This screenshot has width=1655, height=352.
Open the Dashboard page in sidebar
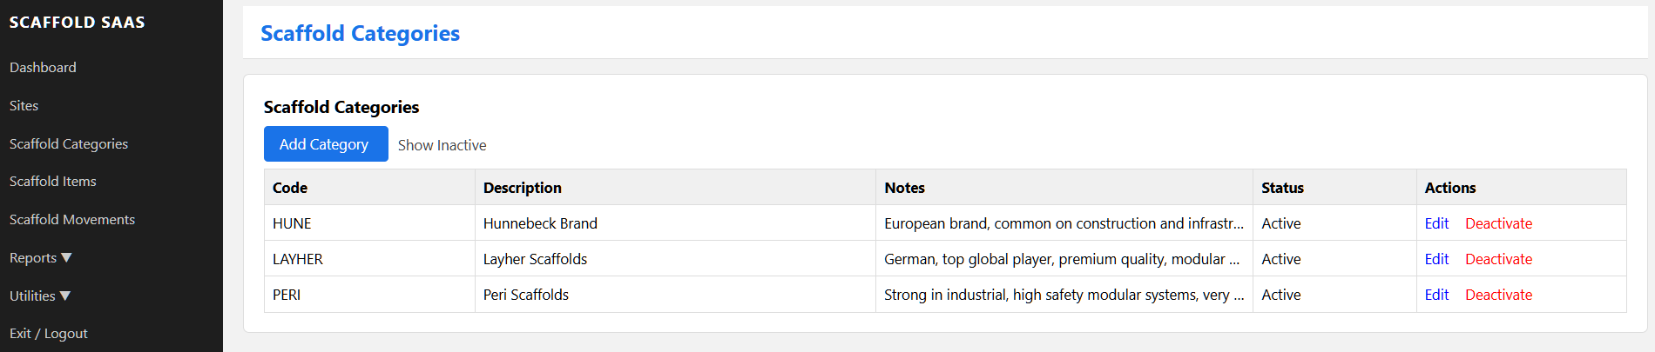[43, 67]
